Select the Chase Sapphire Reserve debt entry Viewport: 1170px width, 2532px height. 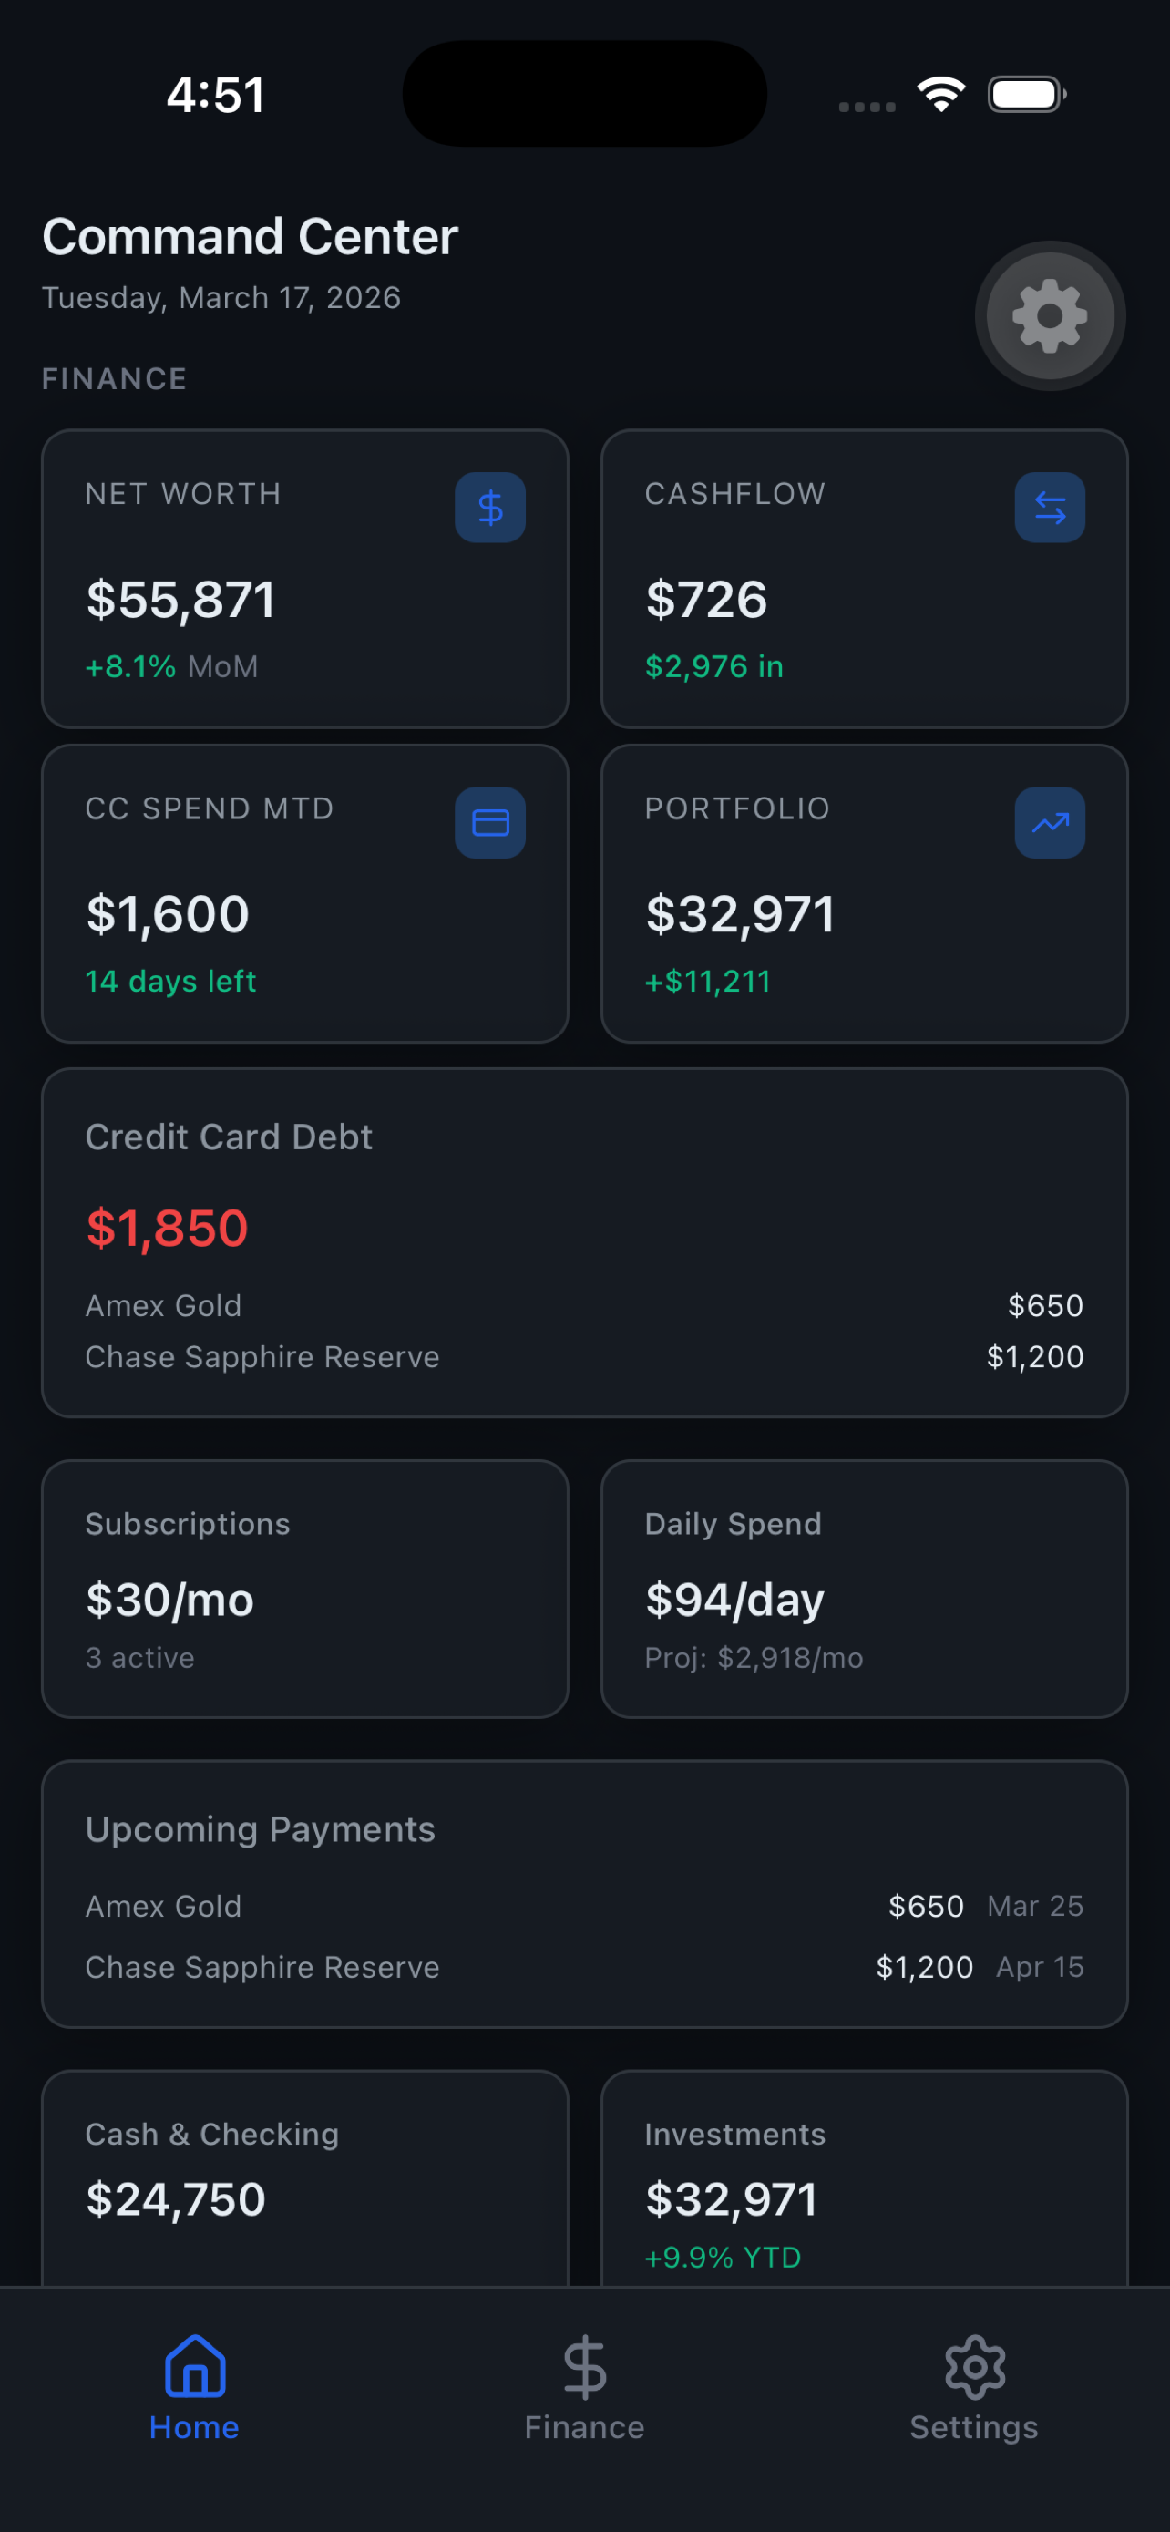pos(583,1356)
